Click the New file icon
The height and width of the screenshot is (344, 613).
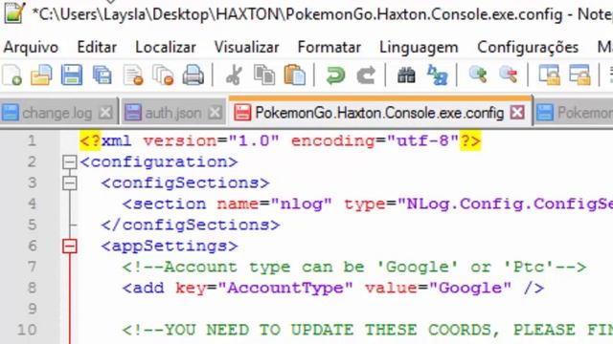[11, 75]
